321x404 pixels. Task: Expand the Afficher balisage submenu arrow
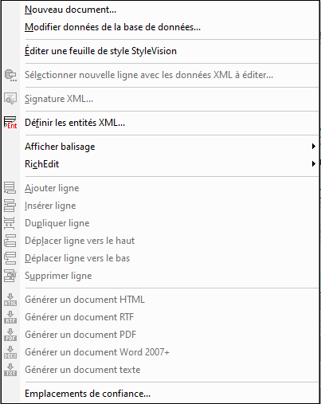click(314, 147)
